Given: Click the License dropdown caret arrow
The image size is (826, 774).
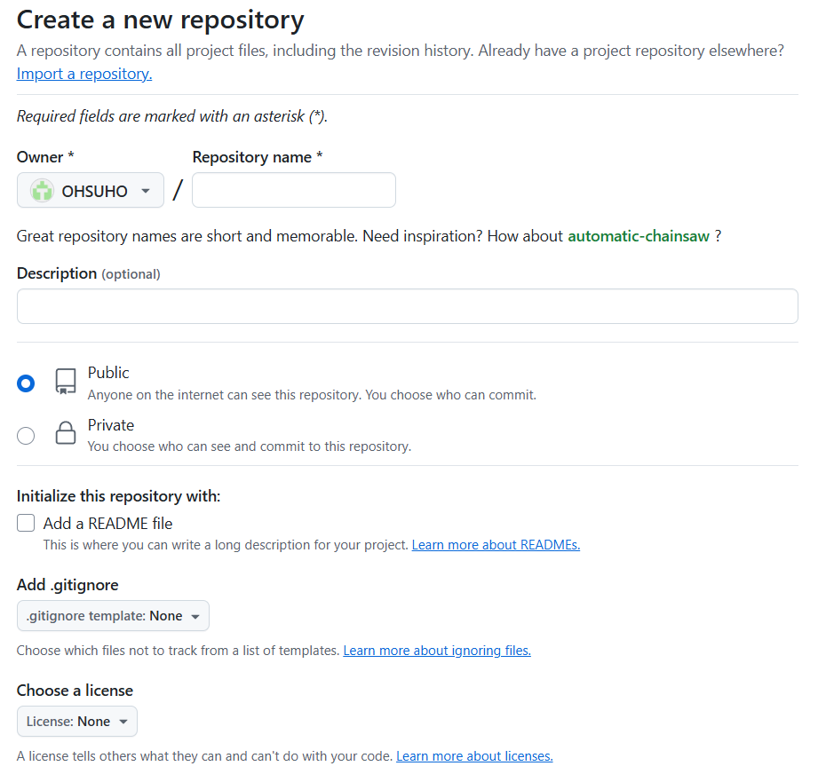Looking at the screenshot, I should pyautogui.click(x=123, y=722).
